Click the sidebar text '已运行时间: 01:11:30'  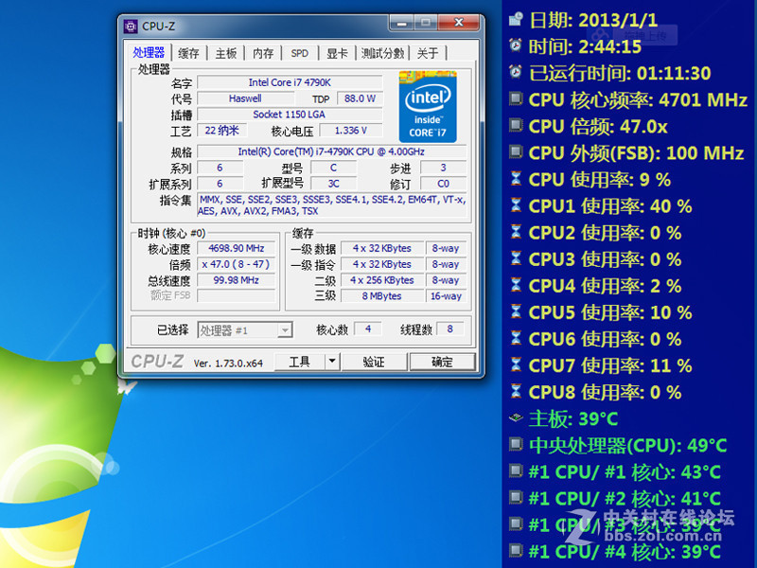tap(620, 73)
